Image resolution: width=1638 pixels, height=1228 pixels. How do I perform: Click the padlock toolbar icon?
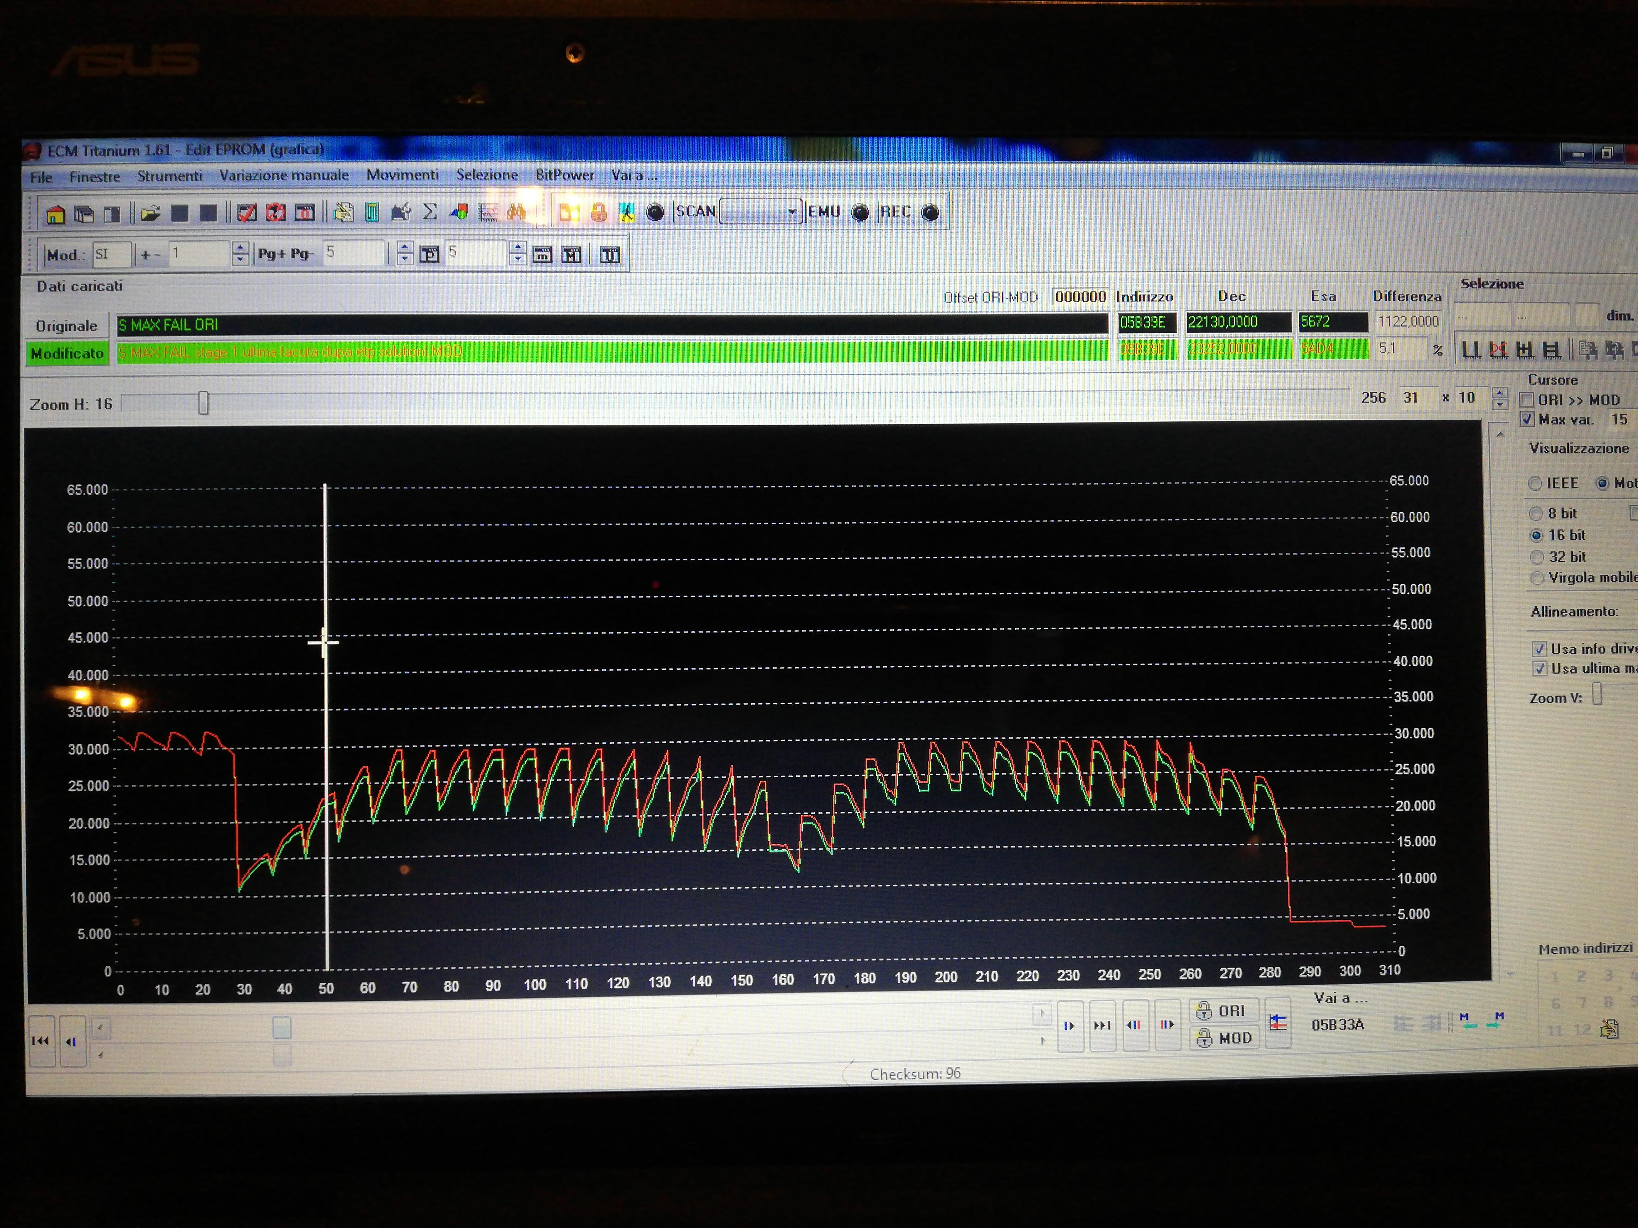click(x=598, y=212)
